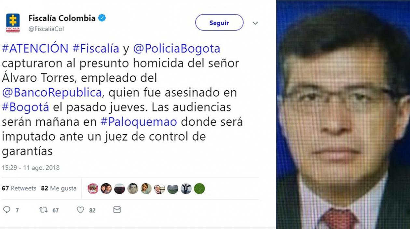Open the man's photo on right

(x=343, y=114)
